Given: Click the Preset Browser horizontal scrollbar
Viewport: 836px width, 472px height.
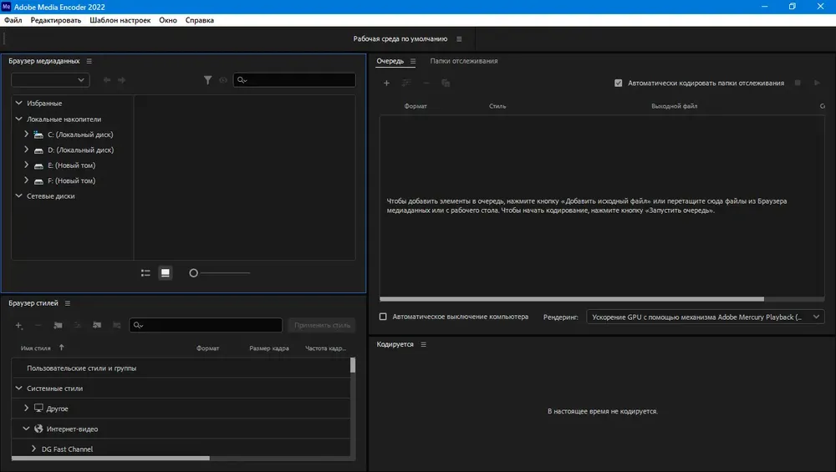Looking at the screenshot, I should 110,458.
